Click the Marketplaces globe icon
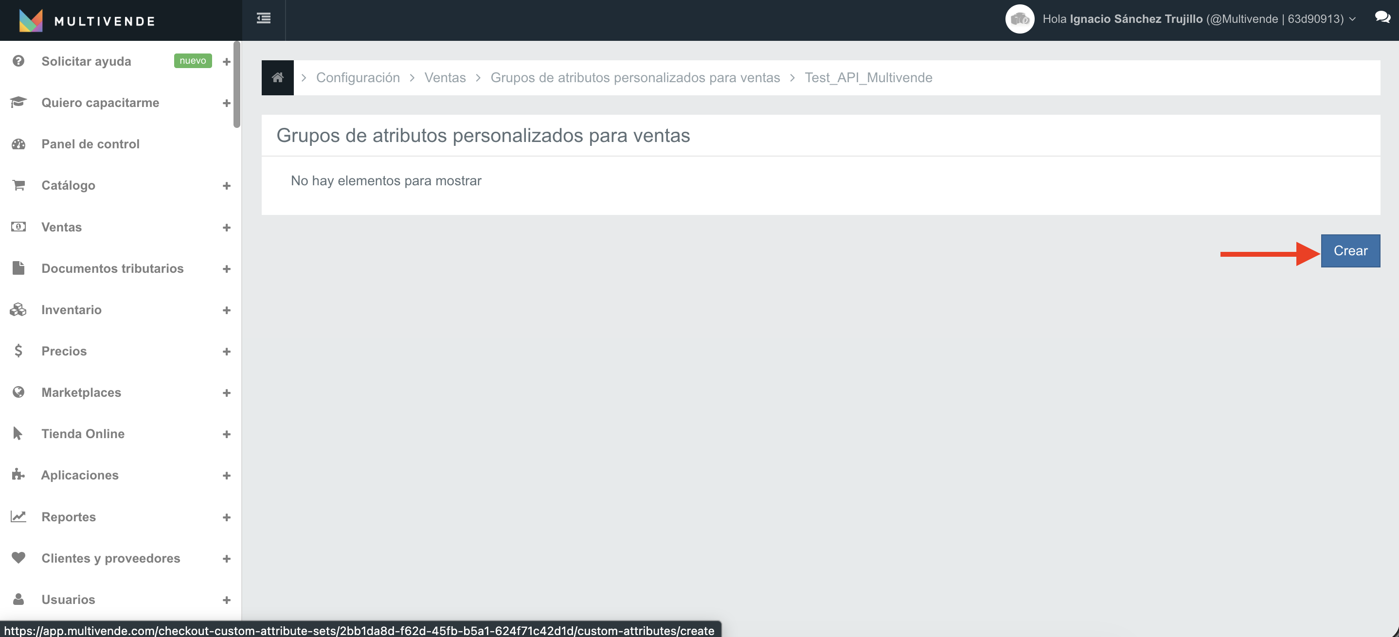 [18, 392]
